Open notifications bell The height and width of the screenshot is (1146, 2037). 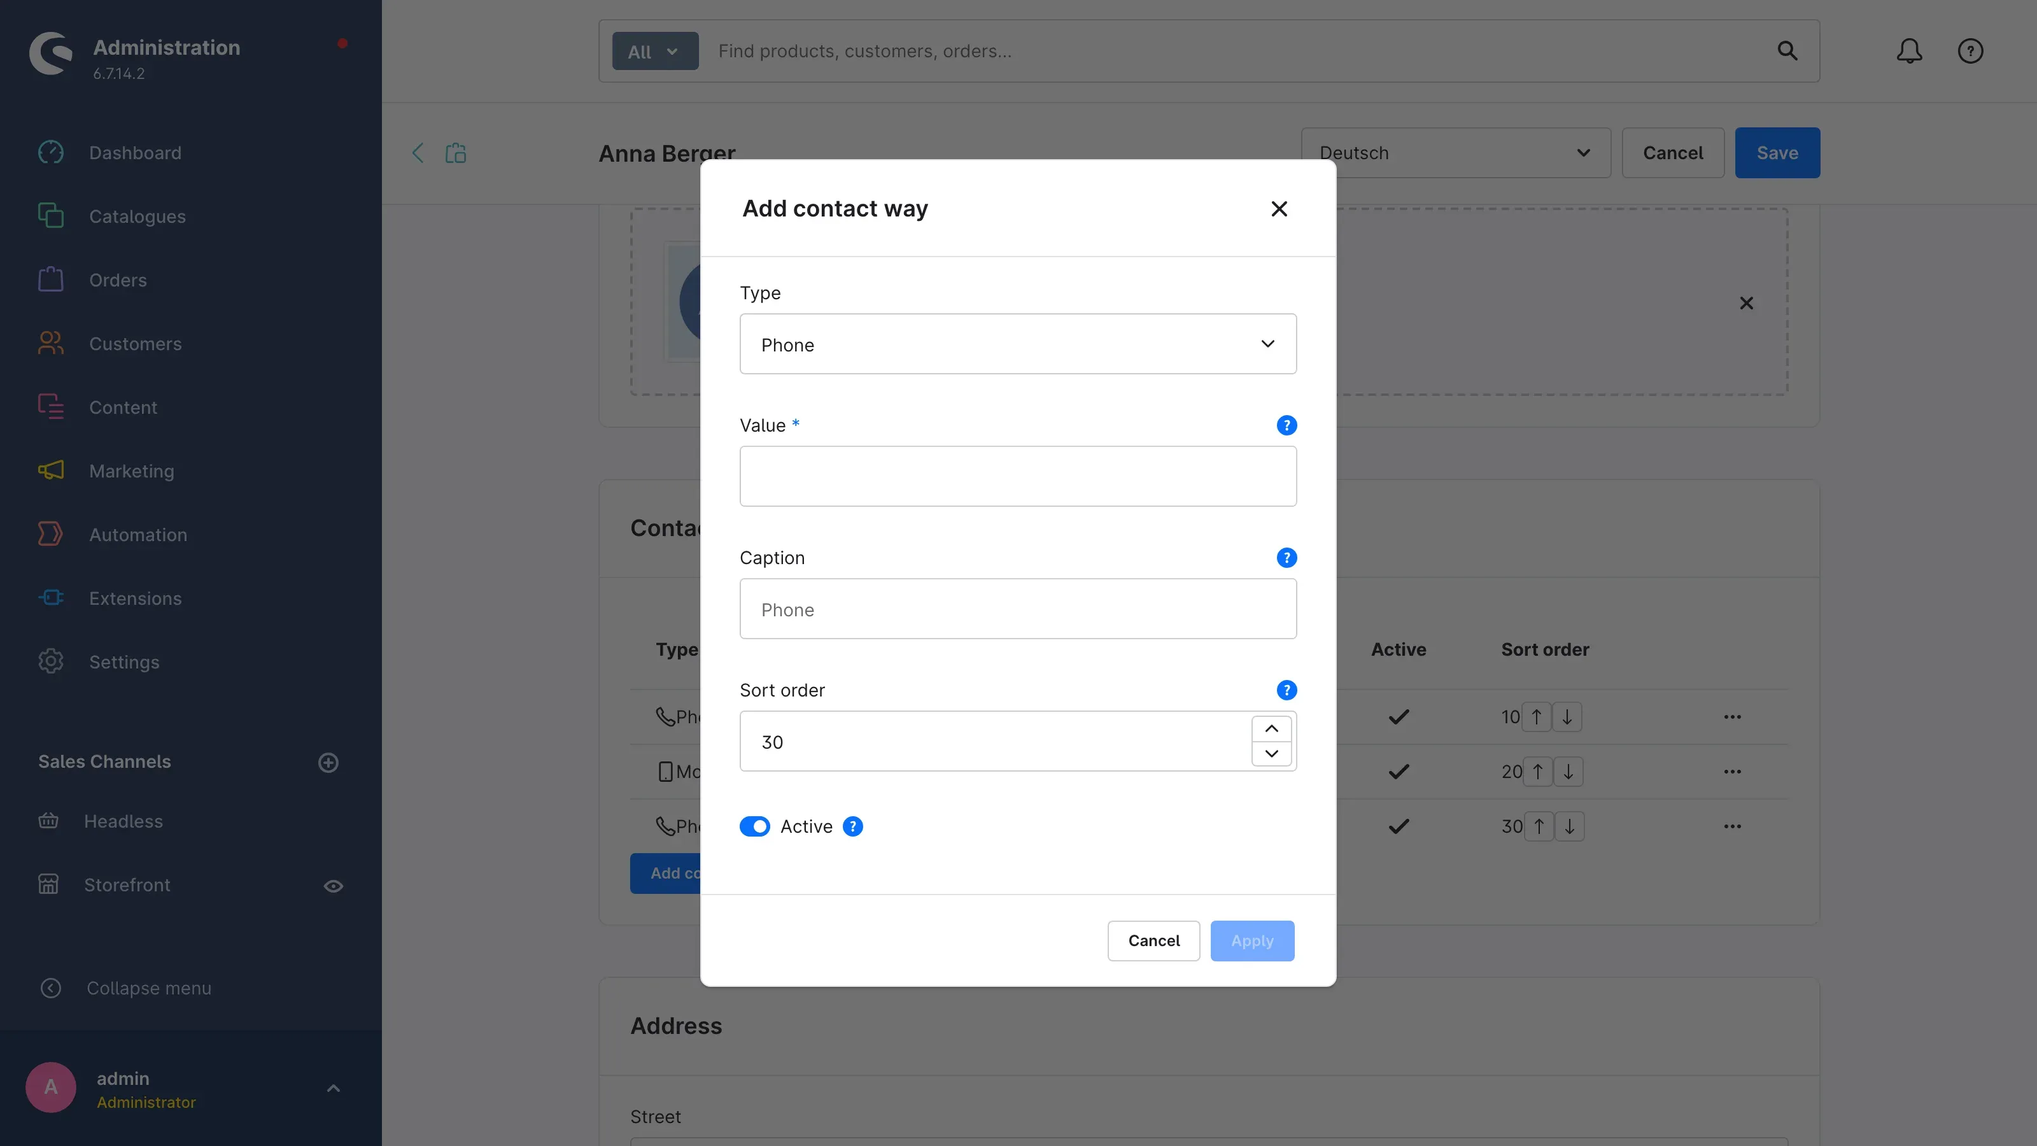tap(1909, 52)
